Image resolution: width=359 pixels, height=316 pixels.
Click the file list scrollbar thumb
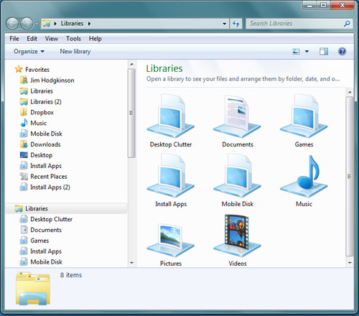(350, 177)
